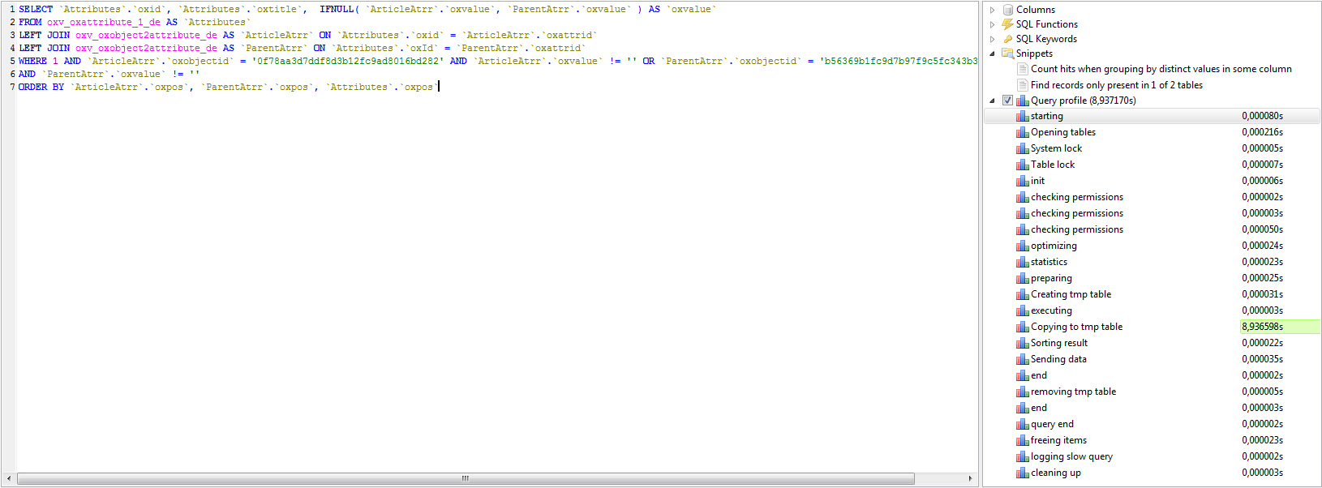Click the SQL Keywords key icon
This screenshot has width=1322, height=488.
click(1007, 39)
